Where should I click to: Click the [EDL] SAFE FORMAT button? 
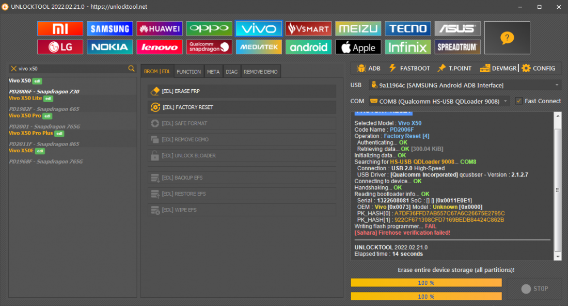[x=242, y=123]
